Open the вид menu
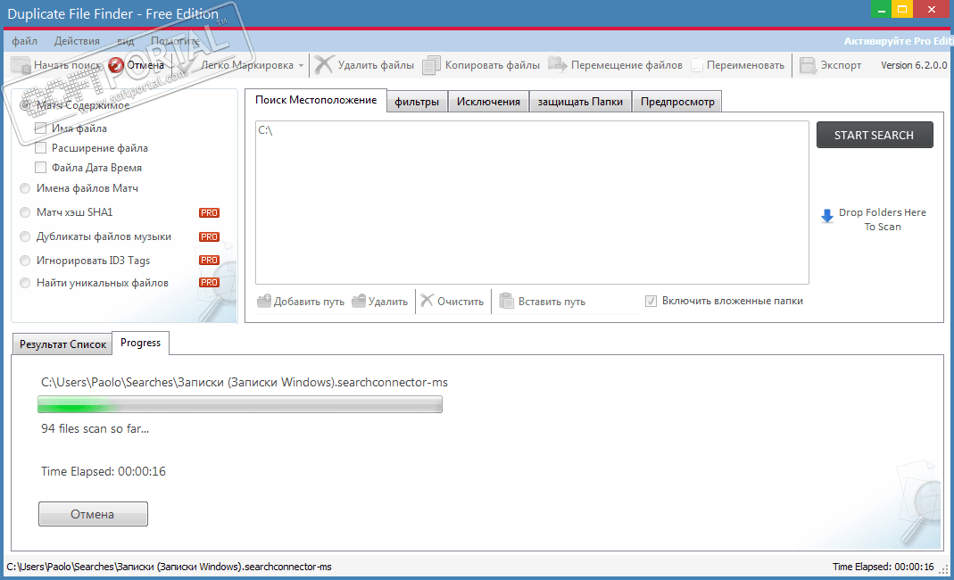Image resolution: width=954 pixels, height=580 pixels. (125, 41)
